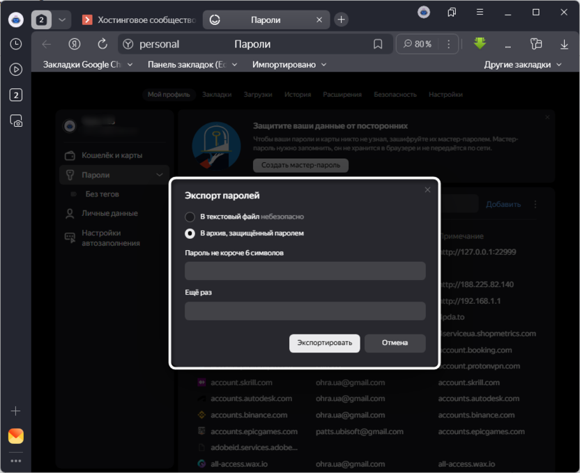Image resolution: width=580 pixels, height=473 pixels.
Task: Click the 80% zoom indicator
Action: click(418, 45)
